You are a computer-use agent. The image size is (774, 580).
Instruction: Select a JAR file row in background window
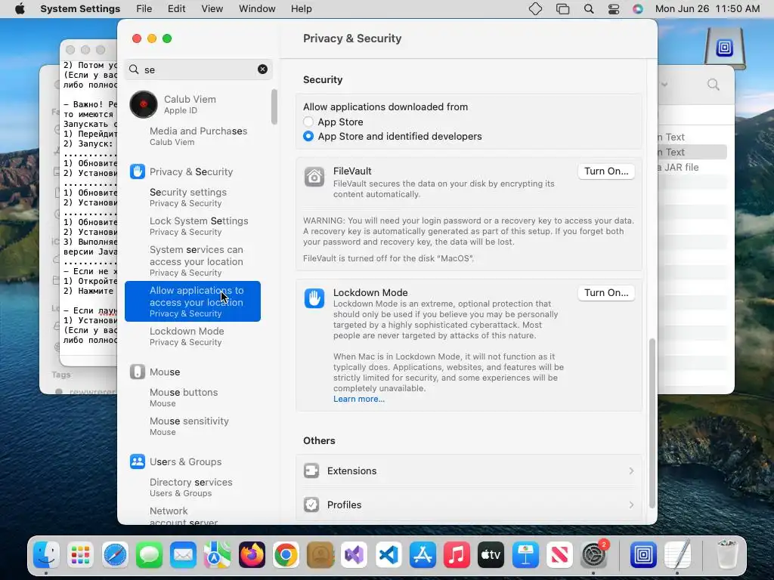[x=692, y=167]
